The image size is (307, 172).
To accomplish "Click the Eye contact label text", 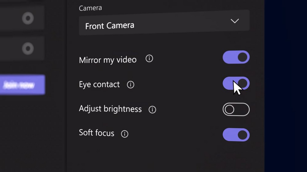I will point(99,85).
